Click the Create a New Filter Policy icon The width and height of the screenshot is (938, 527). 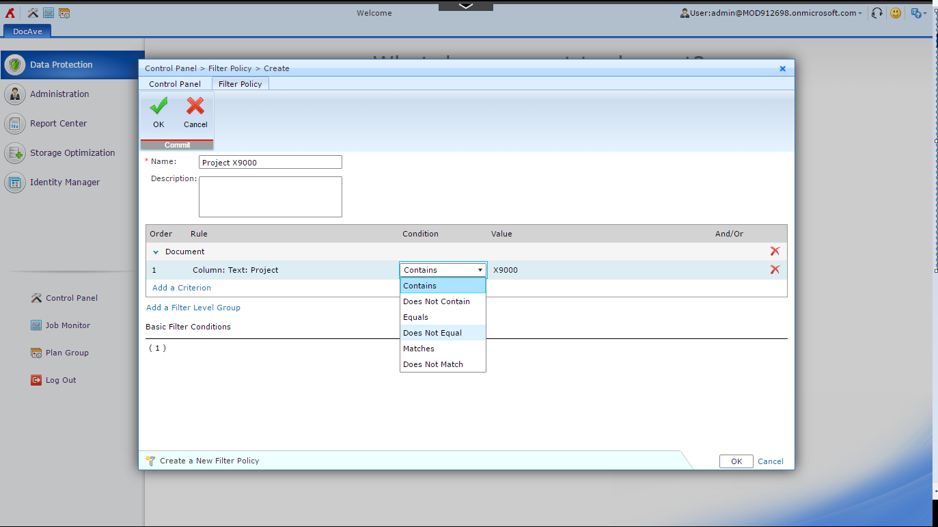(150, 461)
